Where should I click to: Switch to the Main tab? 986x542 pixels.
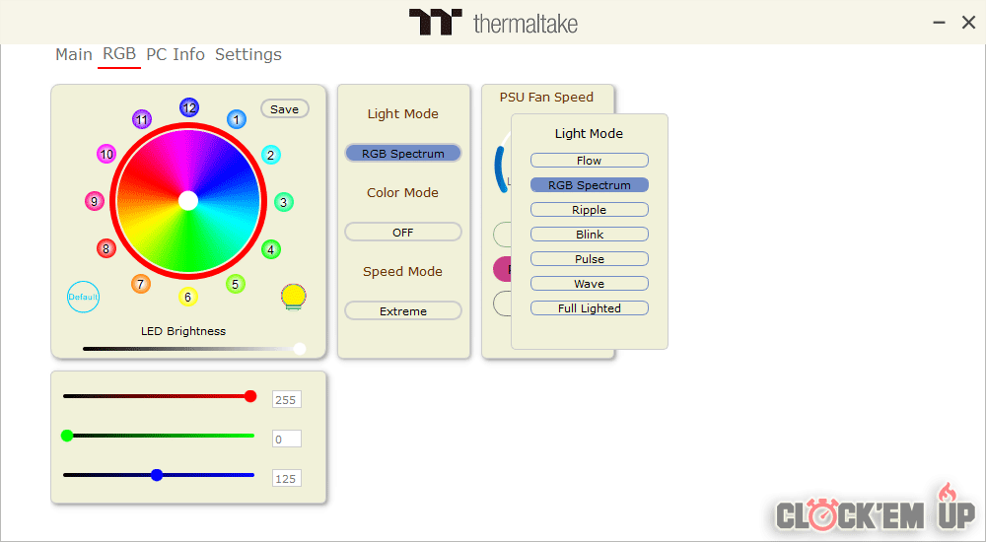[74, 55]
